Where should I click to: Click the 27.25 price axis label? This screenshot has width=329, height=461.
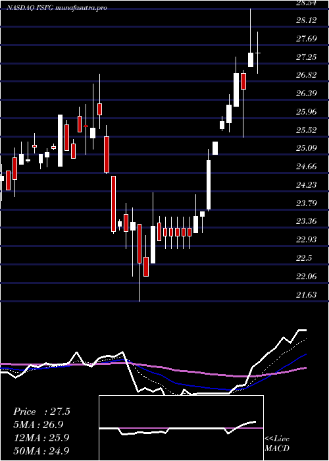pyautogui.click(x=307, y=57)
